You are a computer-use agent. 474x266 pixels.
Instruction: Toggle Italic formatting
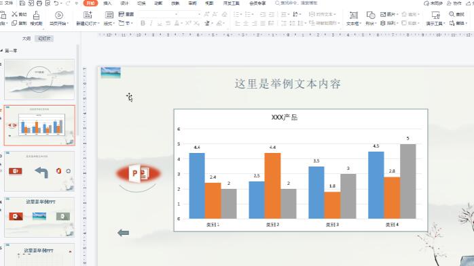151,23
